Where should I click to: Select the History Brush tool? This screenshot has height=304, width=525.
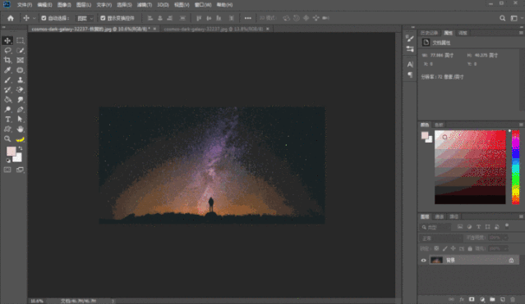7,89
